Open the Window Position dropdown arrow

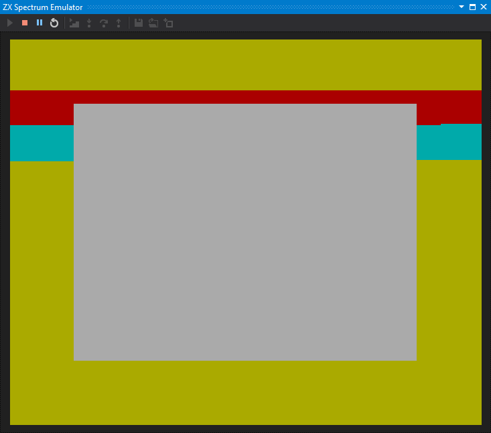(x=462, y=7)
